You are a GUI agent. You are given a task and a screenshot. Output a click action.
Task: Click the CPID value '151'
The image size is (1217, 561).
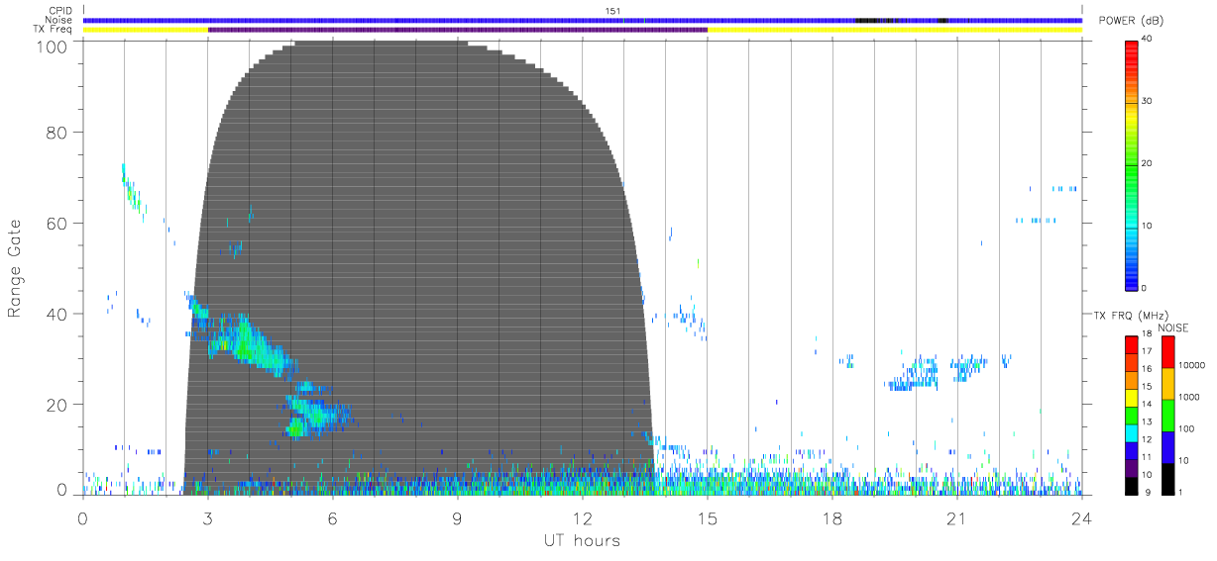click(x=611, y=11)
